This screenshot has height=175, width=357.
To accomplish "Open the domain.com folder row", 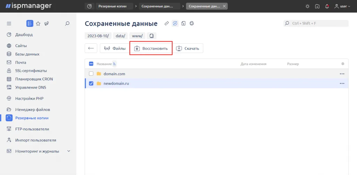I will coord(217,74).
